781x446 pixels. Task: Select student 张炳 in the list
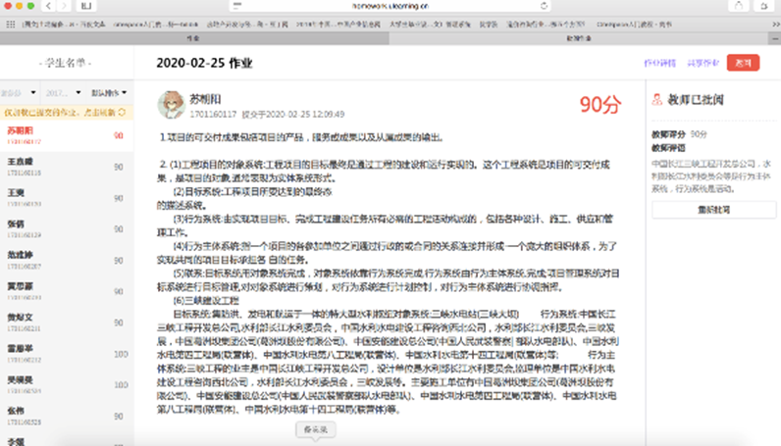(x=16, y=223)
